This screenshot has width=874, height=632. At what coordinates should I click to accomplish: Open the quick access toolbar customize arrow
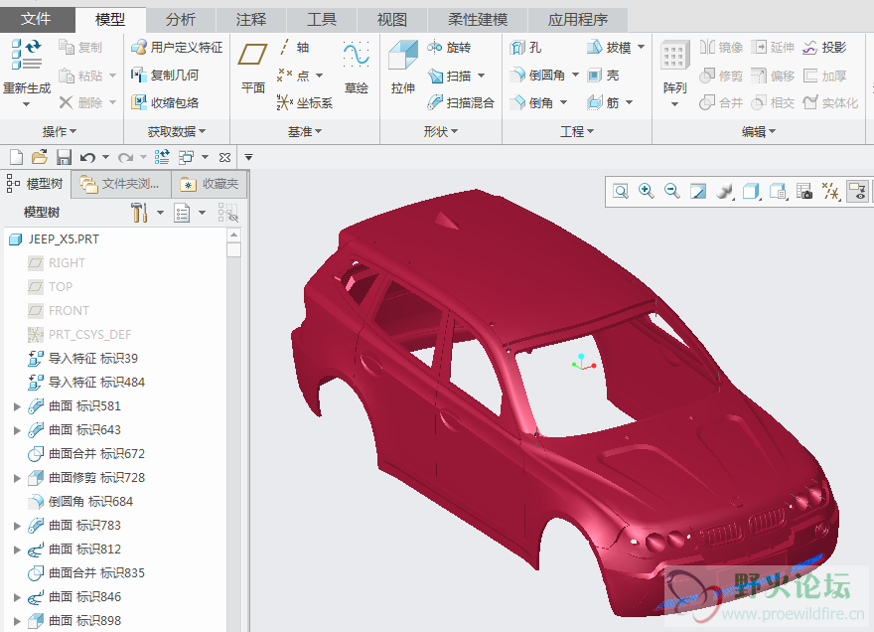click(248, 157)
